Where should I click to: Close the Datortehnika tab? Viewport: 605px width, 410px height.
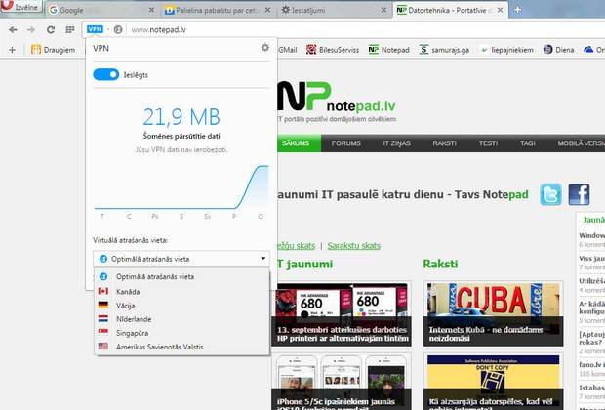[x=500, y=10]
